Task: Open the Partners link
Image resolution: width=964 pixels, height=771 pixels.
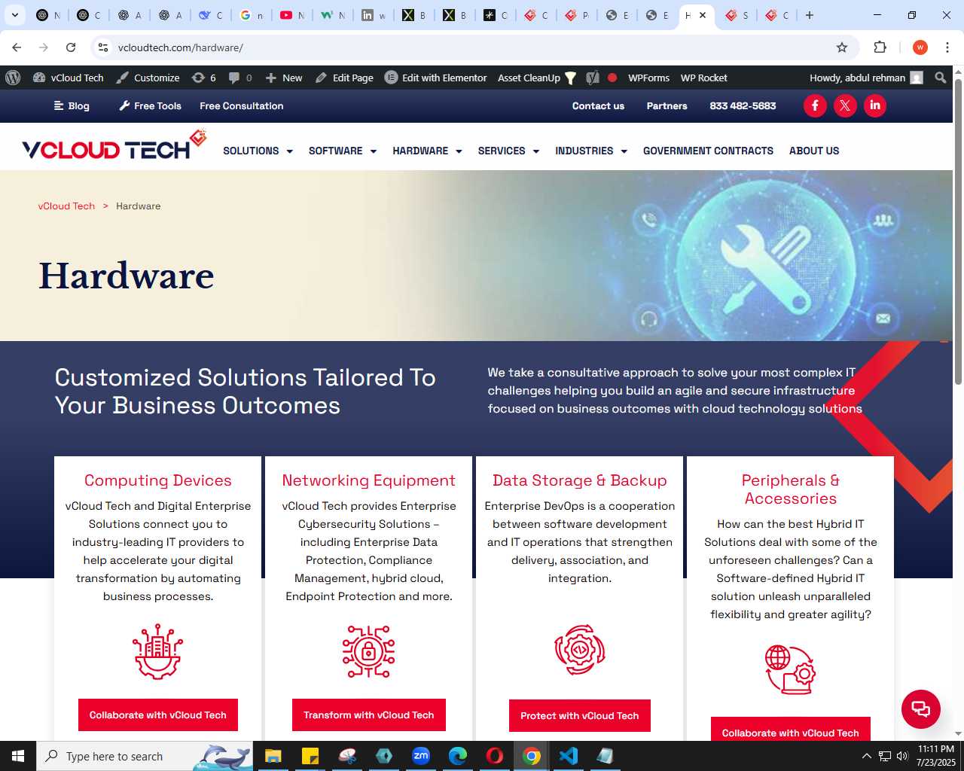Action: click(x=667, y=105)
